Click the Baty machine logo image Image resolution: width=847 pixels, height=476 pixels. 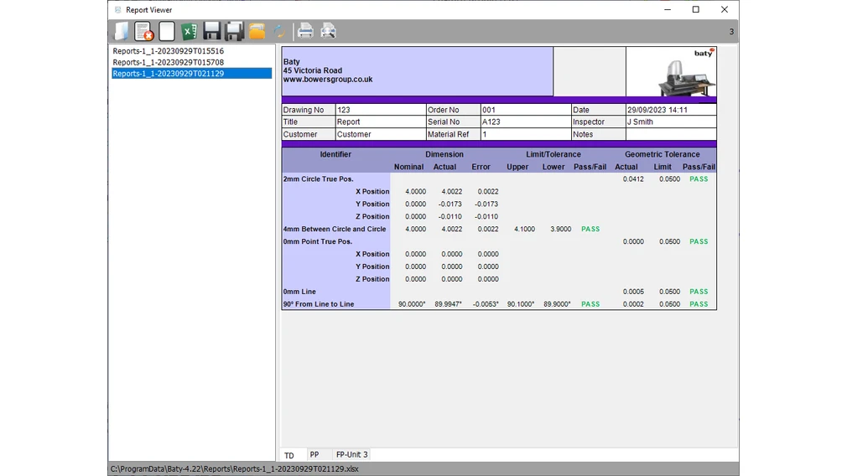coord(672,72)
